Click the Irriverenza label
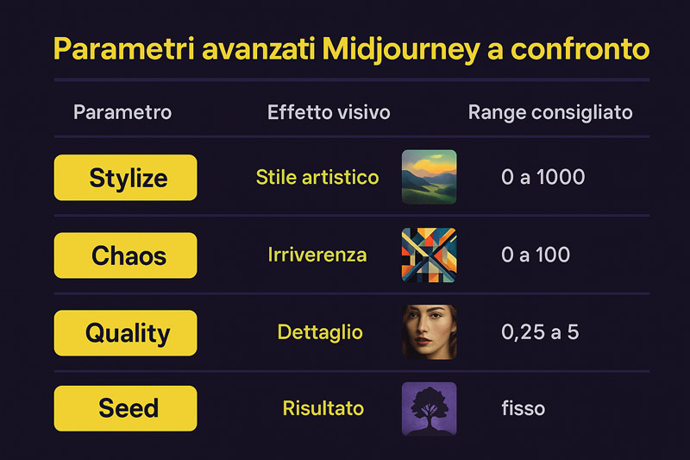Viewport: 690px width, 460px height. pyautogui.click(x=317, y=255)
